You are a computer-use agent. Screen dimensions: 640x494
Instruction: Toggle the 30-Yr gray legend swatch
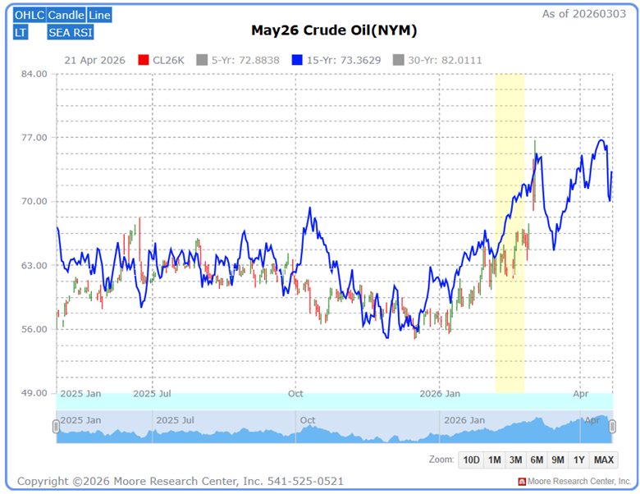[x=398, y=60]
